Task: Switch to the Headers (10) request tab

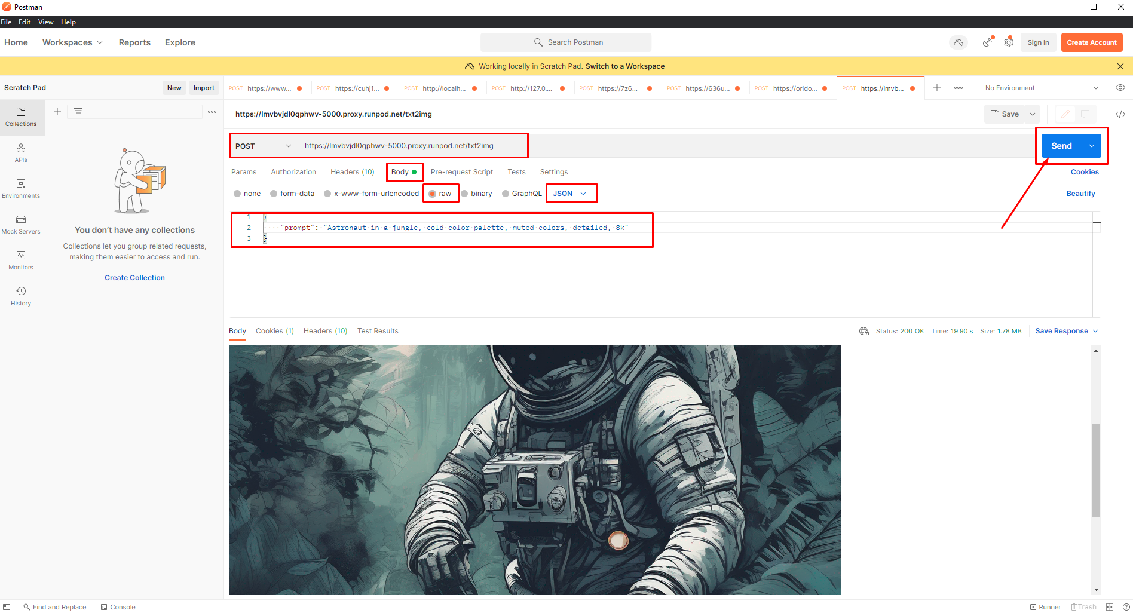Action: 353,172
